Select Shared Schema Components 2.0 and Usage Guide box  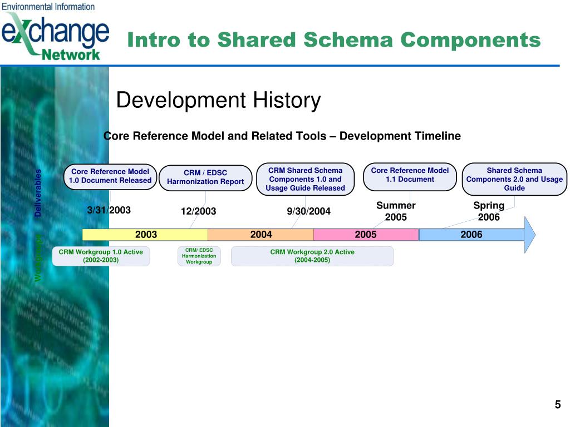click(514, 179)
